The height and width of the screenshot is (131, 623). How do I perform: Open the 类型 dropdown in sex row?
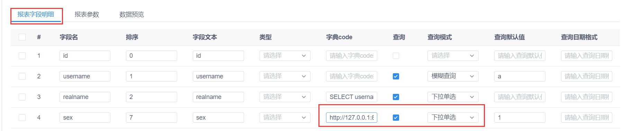pyautogui.click(x=285, y=118)
